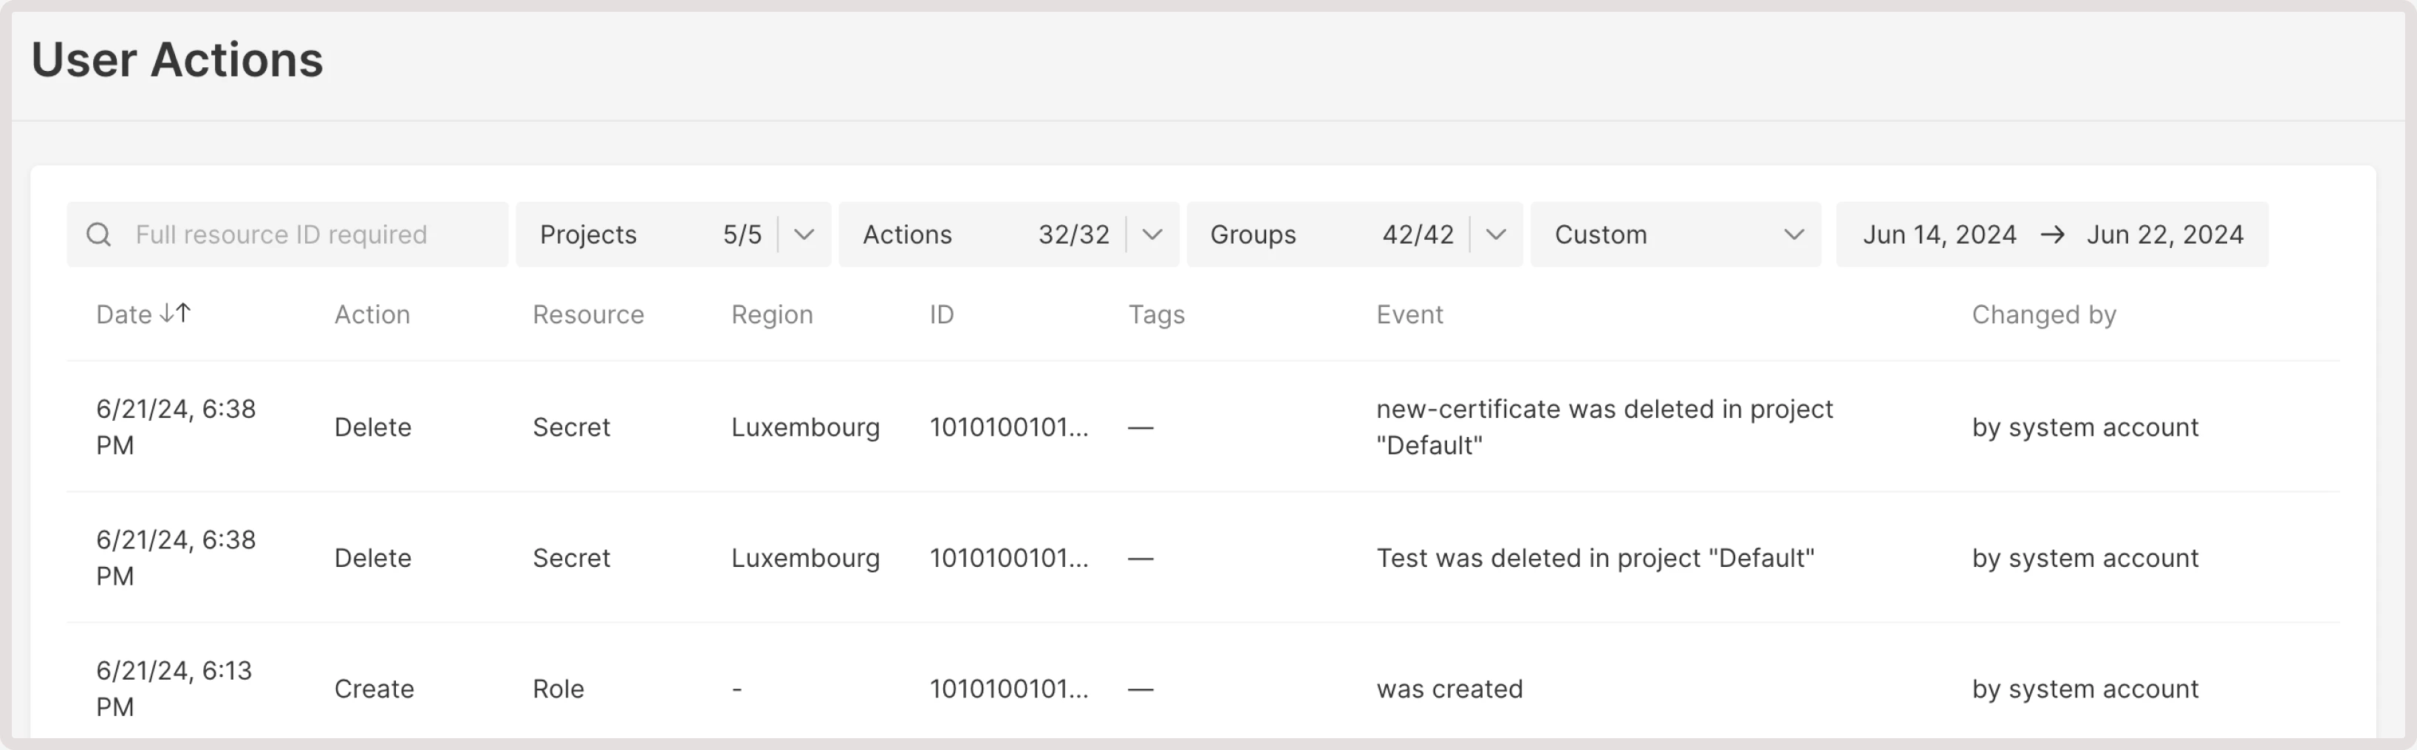Click the Date column header

(x=124, y=315)
